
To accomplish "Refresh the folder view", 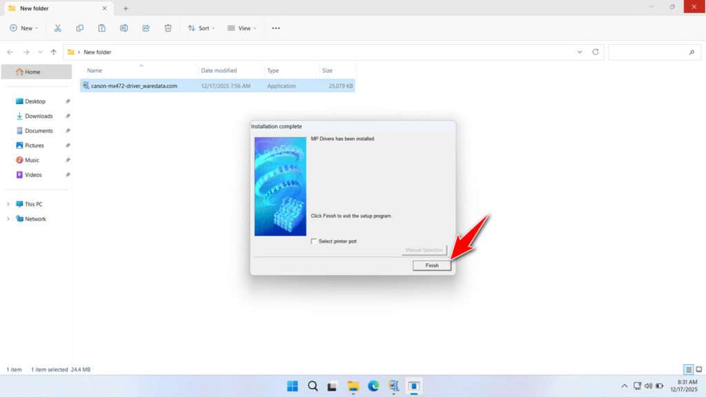I will click(596, 52).
